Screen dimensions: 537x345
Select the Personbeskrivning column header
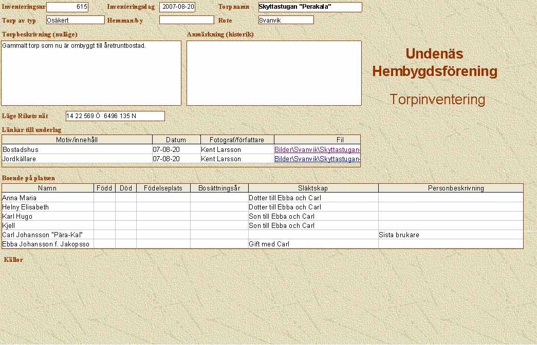click(x=451, y=188)
